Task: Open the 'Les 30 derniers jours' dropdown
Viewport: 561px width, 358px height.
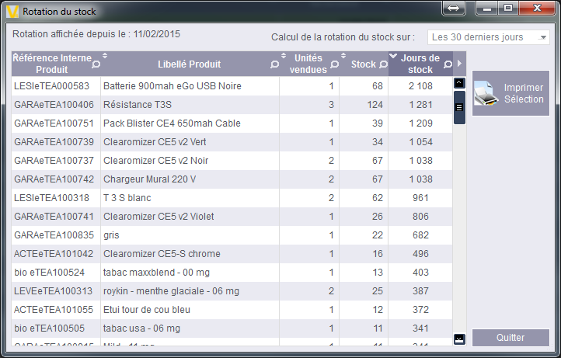Action: (488, 37)
